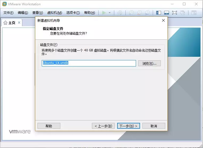Open the 文件(F) menu
The height and width of the screenshot is (148, 203).
click(x=9, y=13)
